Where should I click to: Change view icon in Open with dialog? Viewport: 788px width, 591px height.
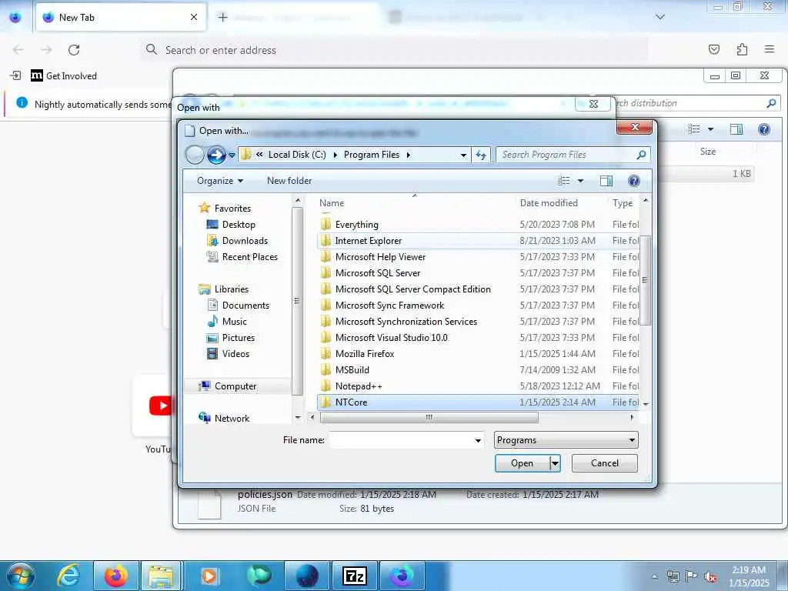point(564,181)
